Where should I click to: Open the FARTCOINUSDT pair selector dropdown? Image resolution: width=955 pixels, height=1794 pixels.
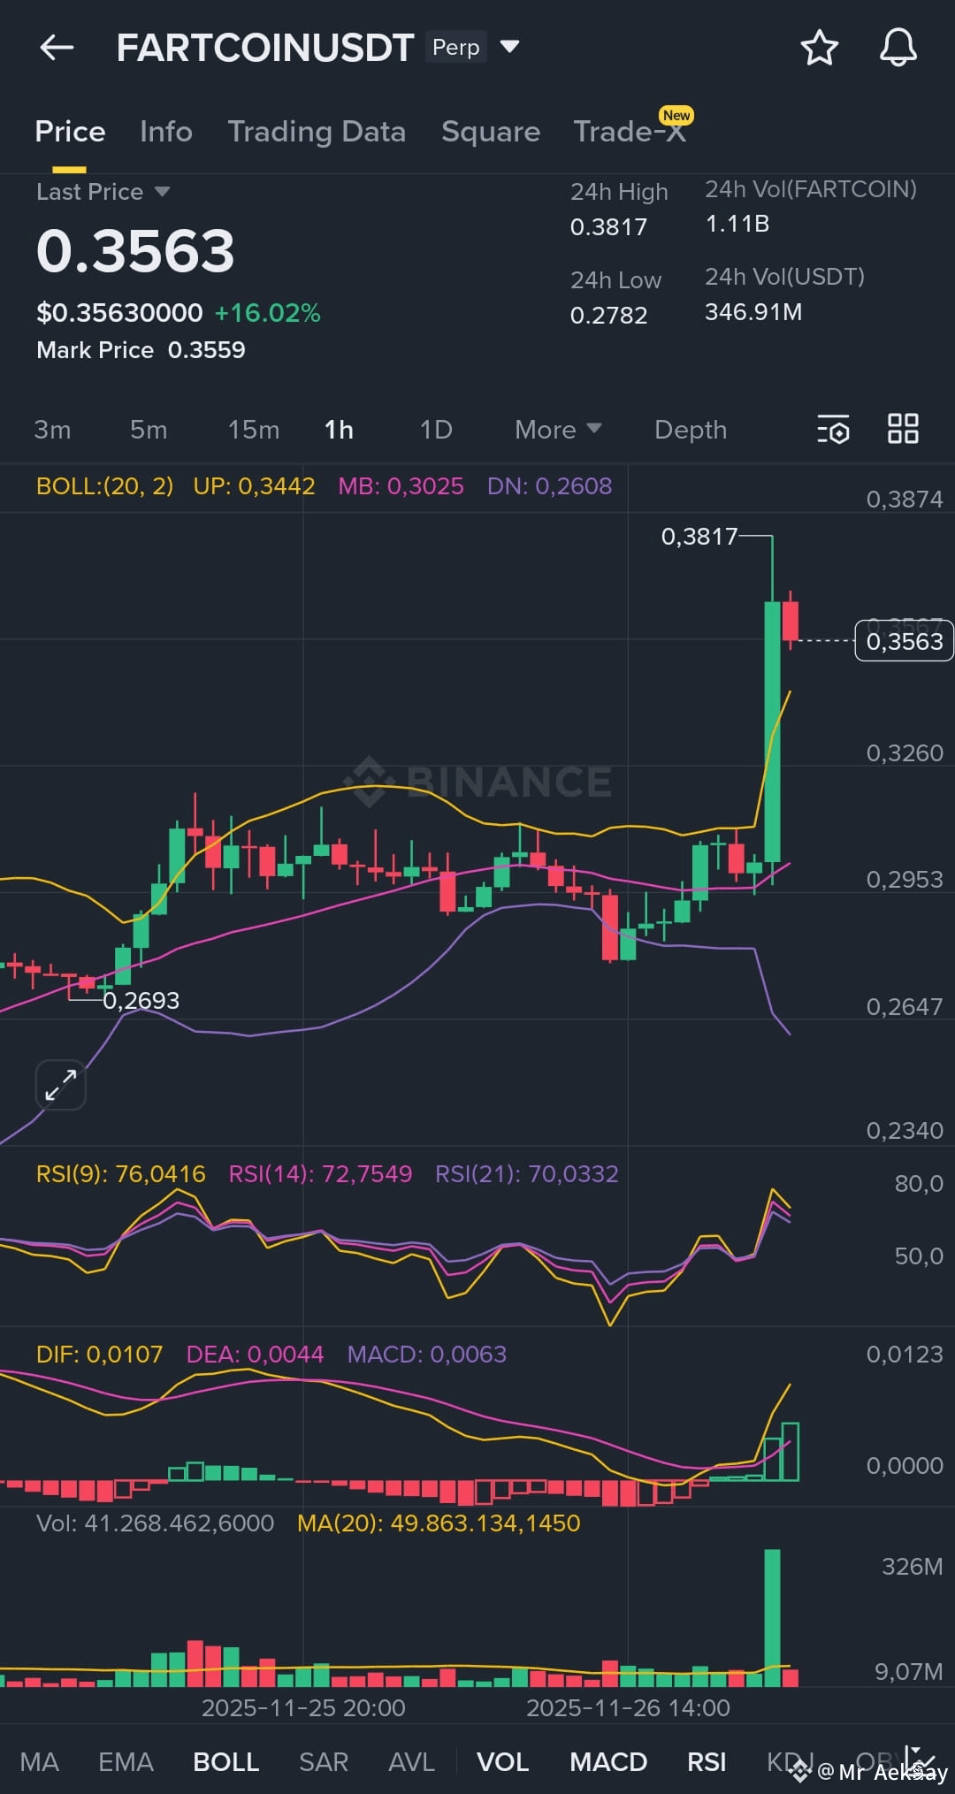tap(509, 46)
